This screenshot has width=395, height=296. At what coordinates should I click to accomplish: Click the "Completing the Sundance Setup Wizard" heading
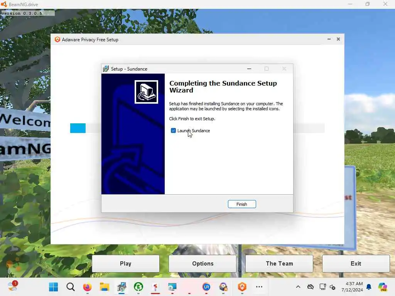223,87
